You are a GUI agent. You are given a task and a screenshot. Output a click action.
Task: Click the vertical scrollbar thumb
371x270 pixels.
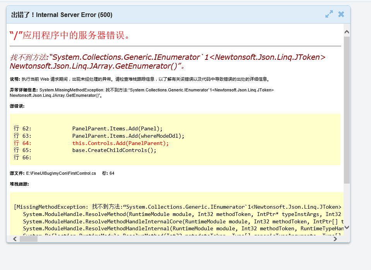point(347,108)
